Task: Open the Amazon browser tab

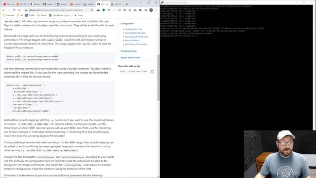Action: coord(35,4)
